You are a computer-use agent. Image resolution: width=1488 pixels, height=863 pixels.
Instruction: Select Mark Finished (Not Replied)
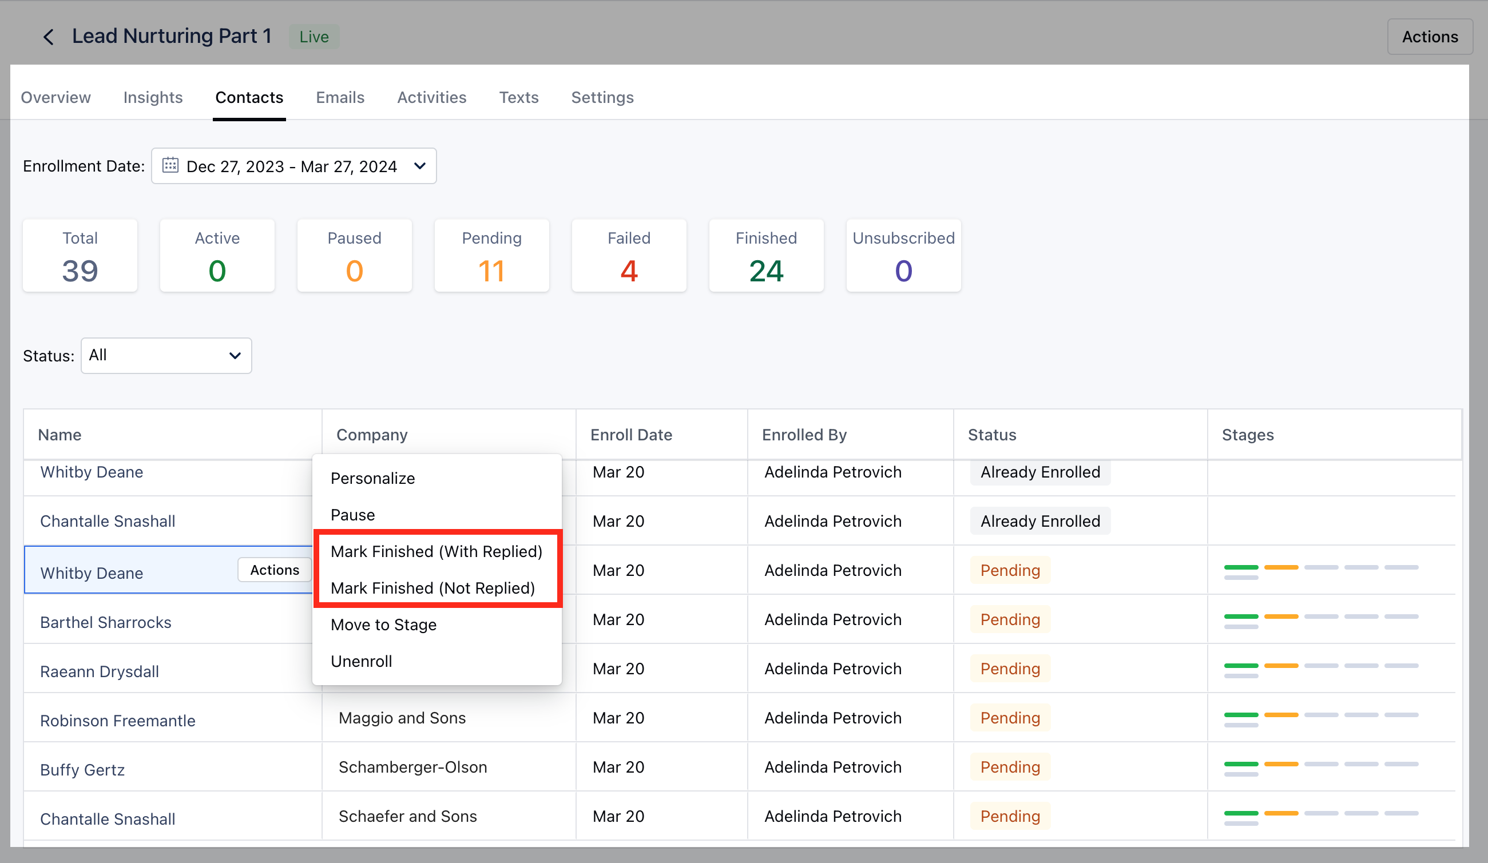pos(437,588)
